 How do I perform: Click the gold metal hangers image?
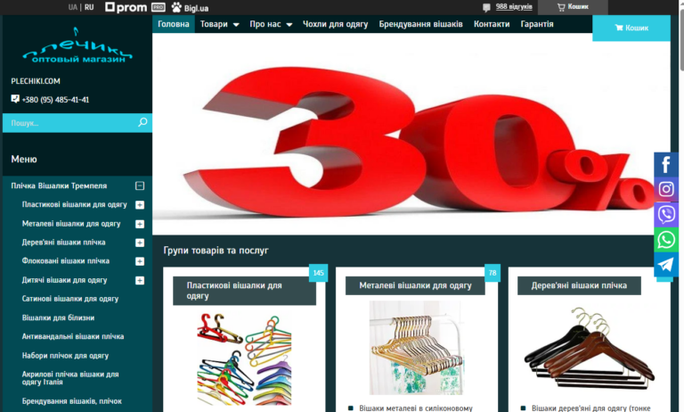point(415,347)
